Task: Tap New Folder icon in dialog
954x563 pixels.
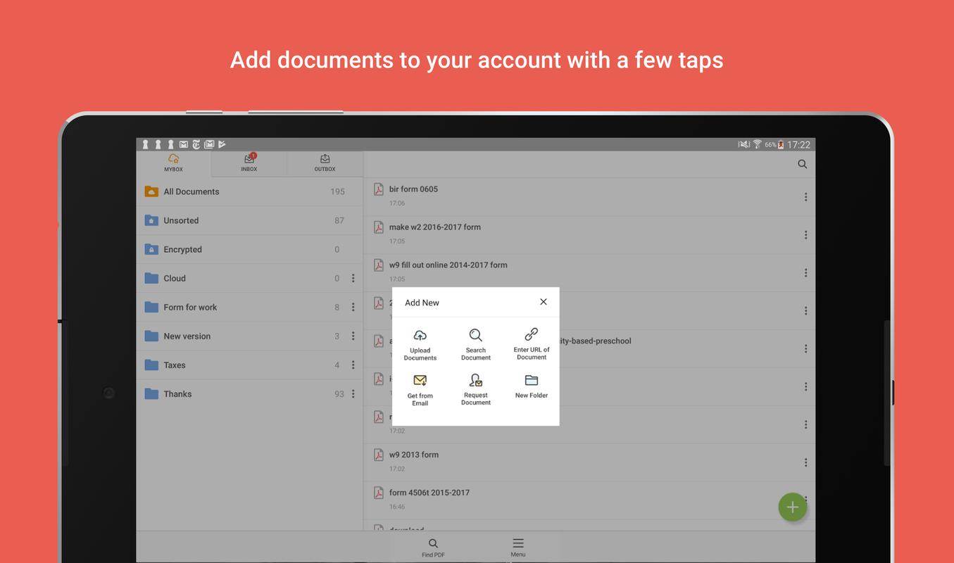Action: [532, 380]
